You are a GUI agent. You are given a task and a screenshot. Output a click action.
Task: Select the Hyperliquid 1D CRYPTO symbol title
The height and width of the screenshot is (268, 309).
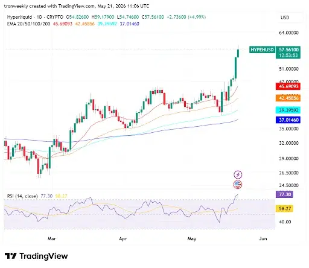pos(35,17)
